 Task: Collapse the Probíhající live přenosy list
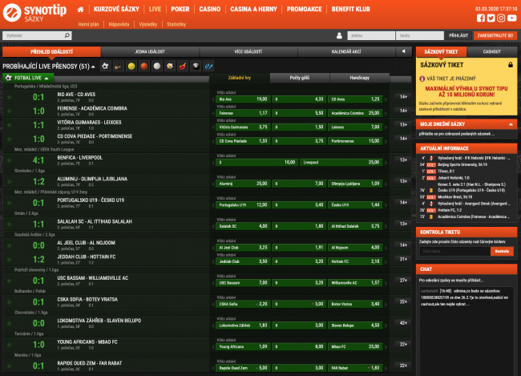point(95,66)
